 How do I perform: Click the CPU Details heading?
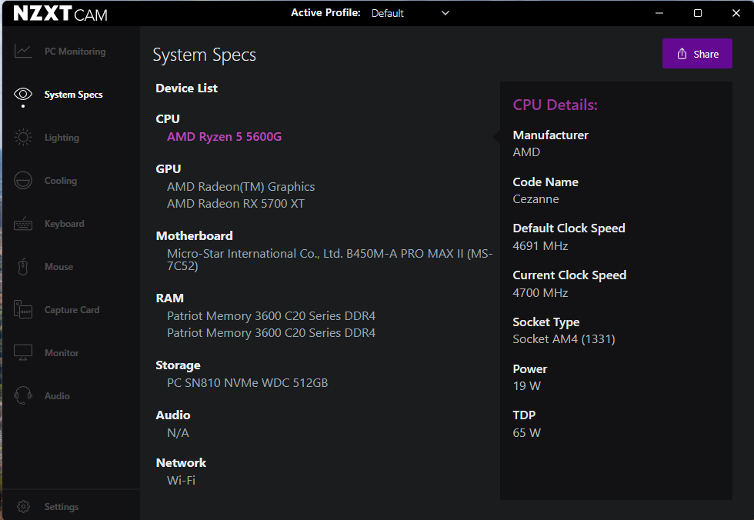[555, 105]
